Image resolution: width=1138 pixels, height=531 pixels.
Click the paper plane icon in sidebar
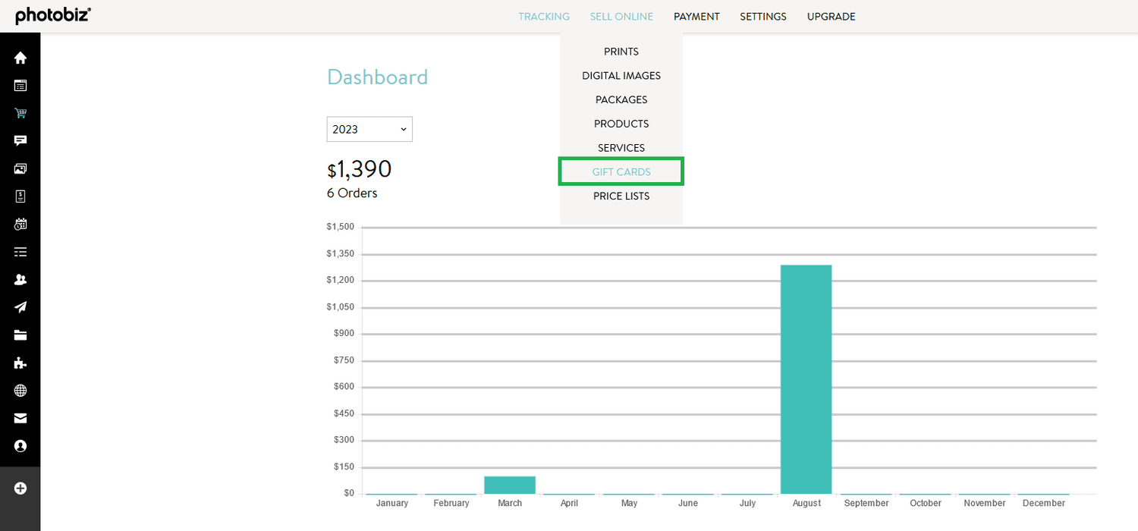coord(20,307)
